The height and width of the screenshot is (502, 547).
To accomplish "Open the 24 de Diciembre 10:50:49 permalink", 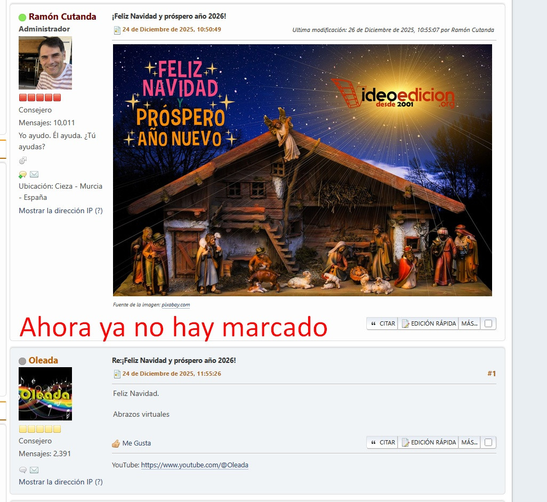I will [x=172, y=29].
